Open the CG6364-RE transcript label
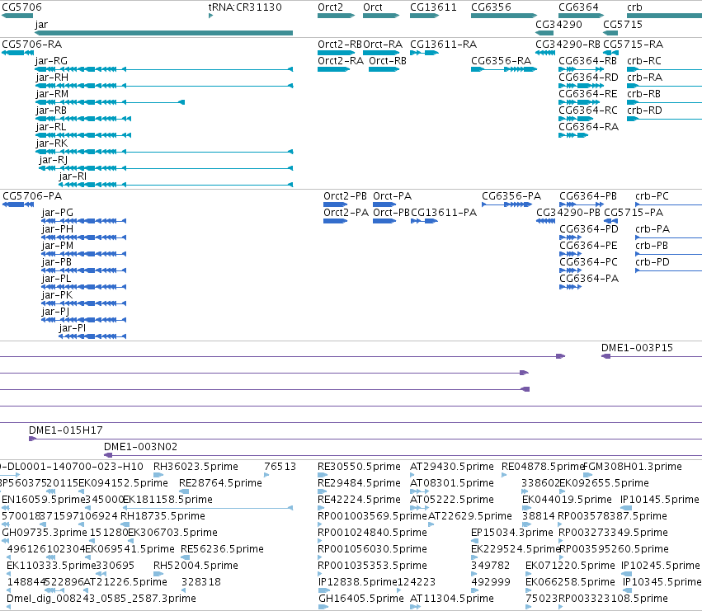The width and height of the screenshot is (702, 611). click(x=588, y=94)
